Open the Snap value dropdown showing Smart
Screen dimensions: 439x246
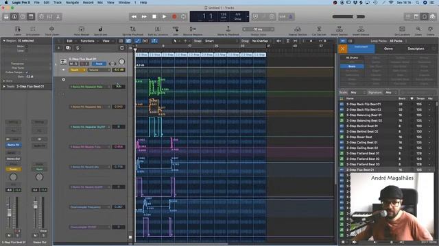[221, 41]
